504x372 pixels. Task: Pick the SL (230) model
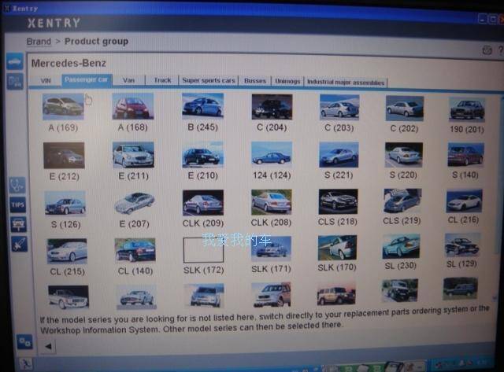[401, 246]
